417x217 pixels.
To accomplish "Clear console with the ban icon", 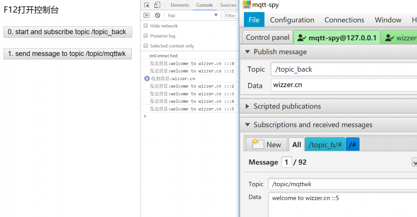I will coord(158,15).
